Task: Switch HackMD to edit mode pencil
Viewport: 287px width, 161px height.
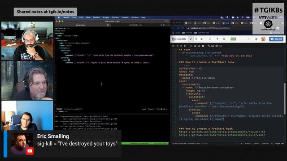Action: [191, 39]
